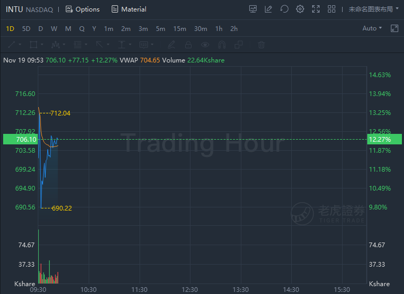Click the clone drawing icon
Screen dimensions: 404x294
click(x=239, y=45)
